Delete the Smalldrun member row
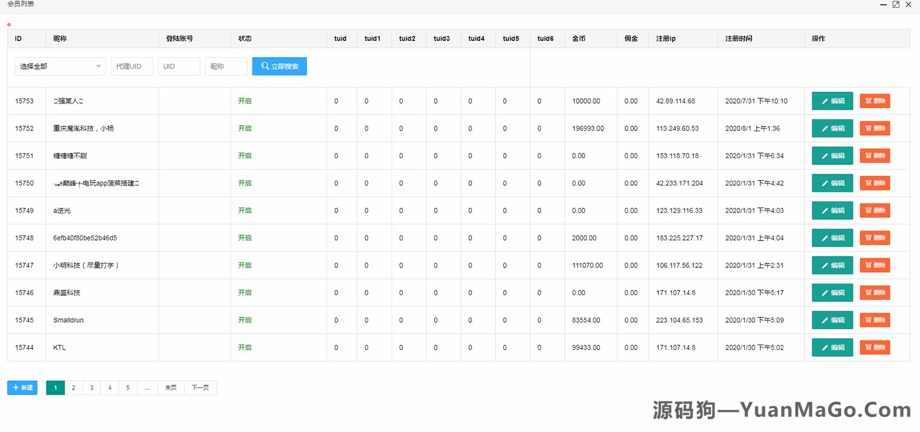The height and width of the screenshot is (432, 920). [875, 320]
